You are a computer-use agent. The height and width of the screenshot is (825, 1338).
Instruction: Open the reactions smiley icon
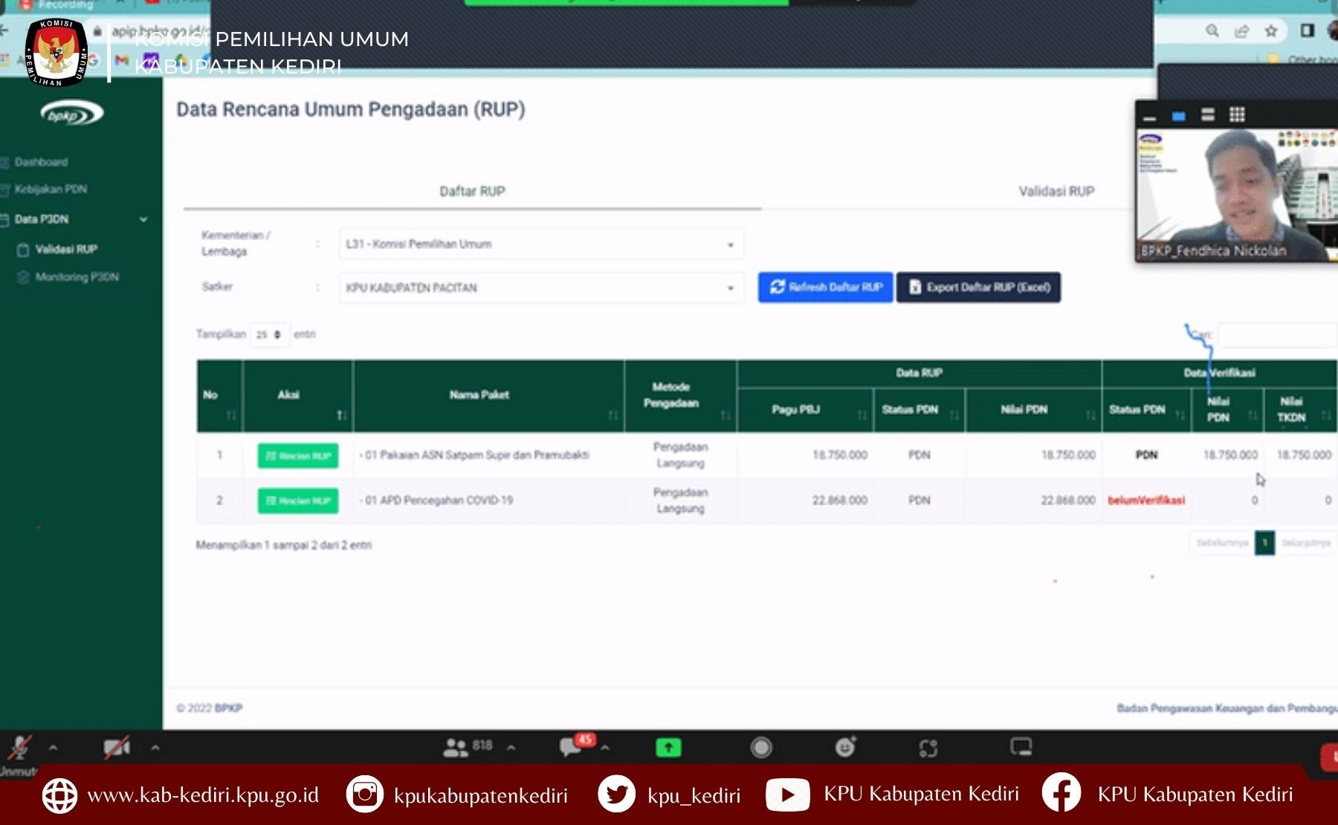(845, 747)
